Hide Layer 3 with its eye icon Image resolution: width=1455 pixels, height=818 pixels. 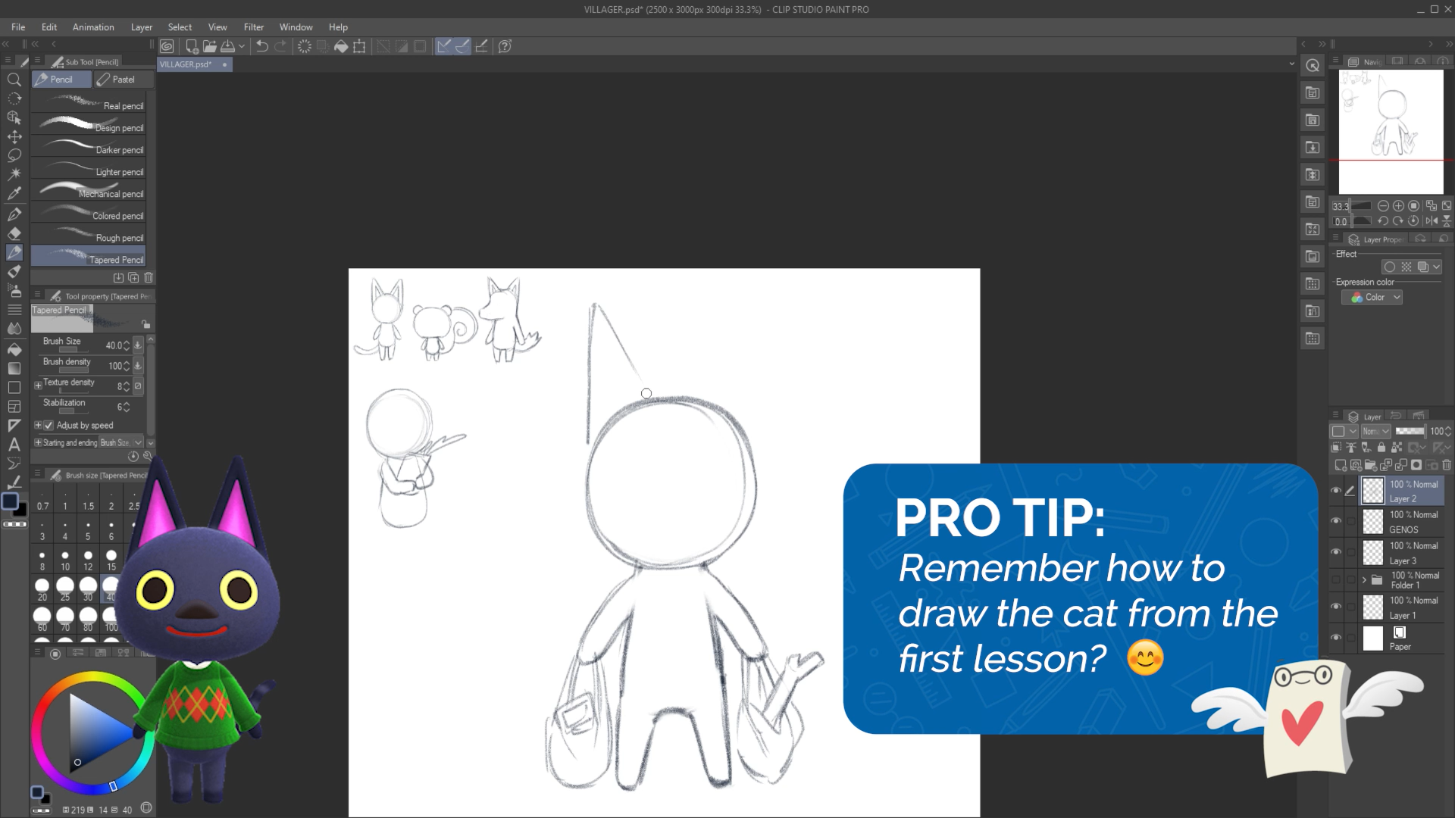[x=1336, y=552]
